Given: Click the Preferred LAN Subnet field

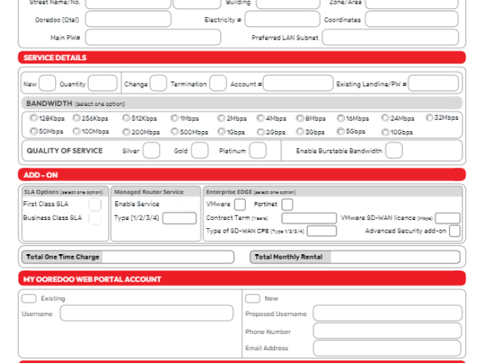Looking at the screenshot, I should [x=390, y=37].
